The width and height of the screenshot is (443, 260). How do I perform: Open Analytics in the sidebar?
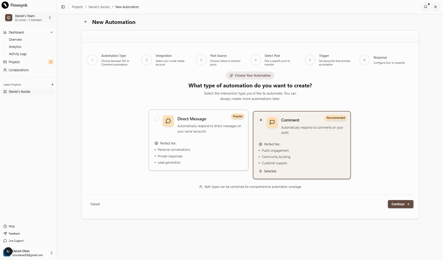click(x=15, y=46)
